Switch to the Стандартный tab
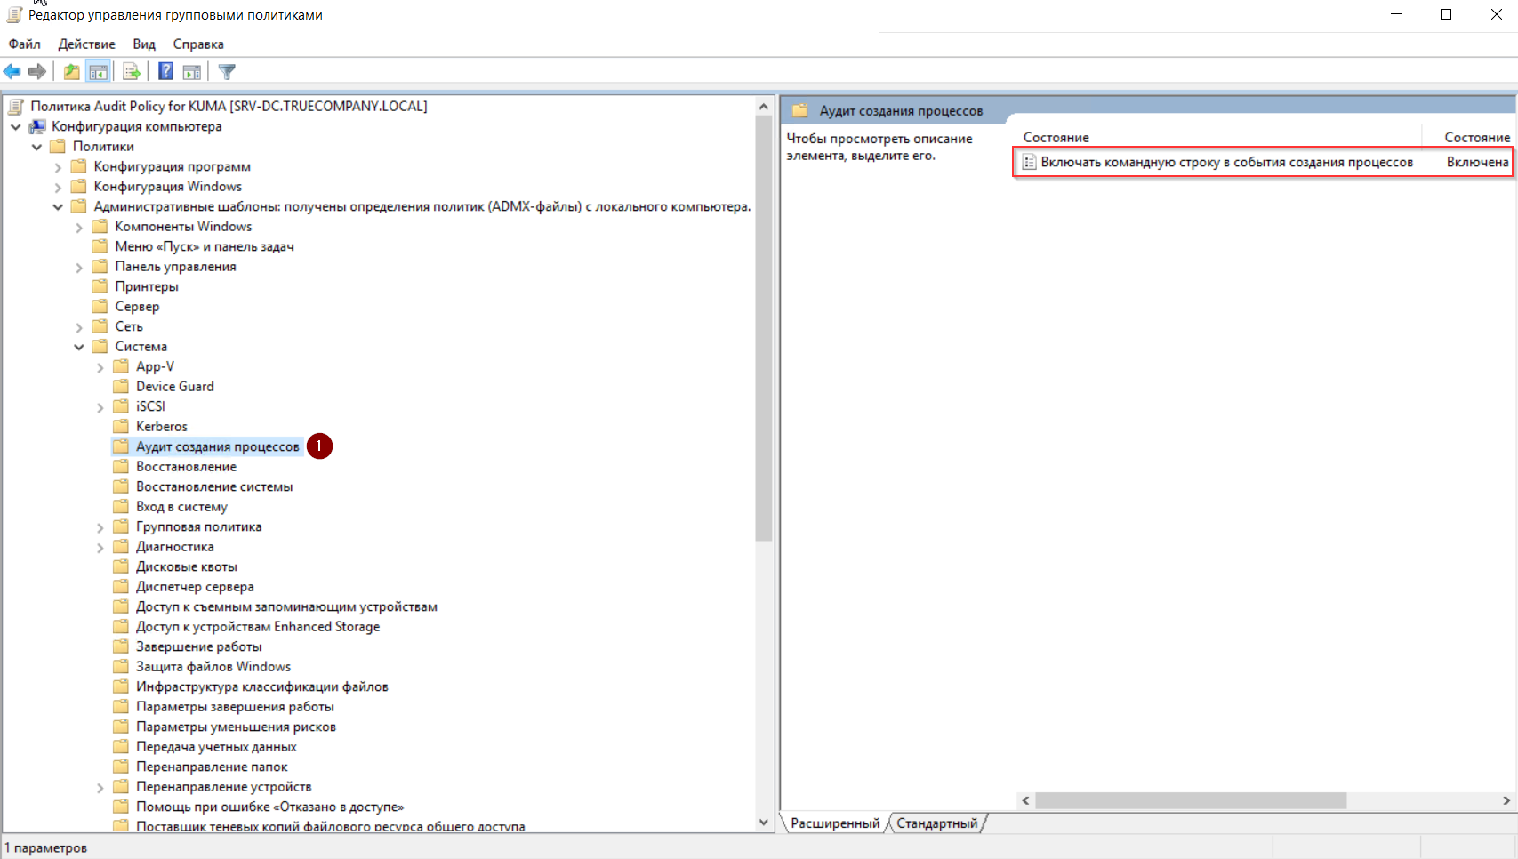 pos(936,823)
